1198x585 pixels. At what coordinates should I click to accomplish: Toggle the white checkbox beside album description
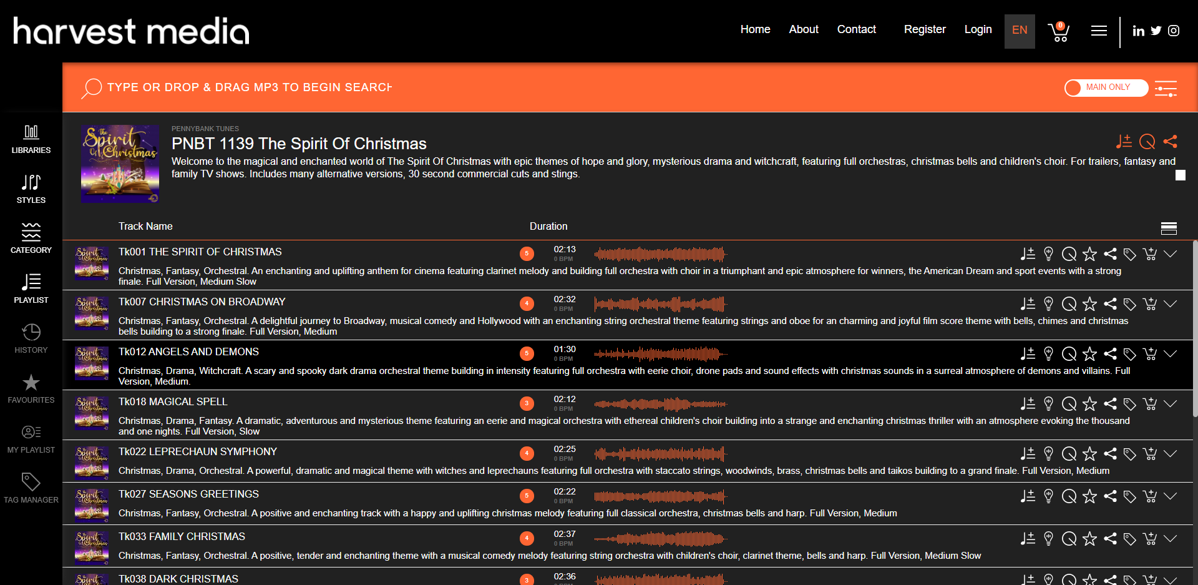1181,175
